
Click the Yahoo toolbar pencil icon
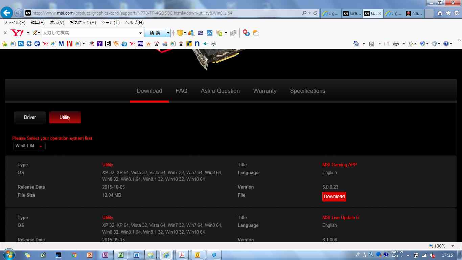[35, 33]
